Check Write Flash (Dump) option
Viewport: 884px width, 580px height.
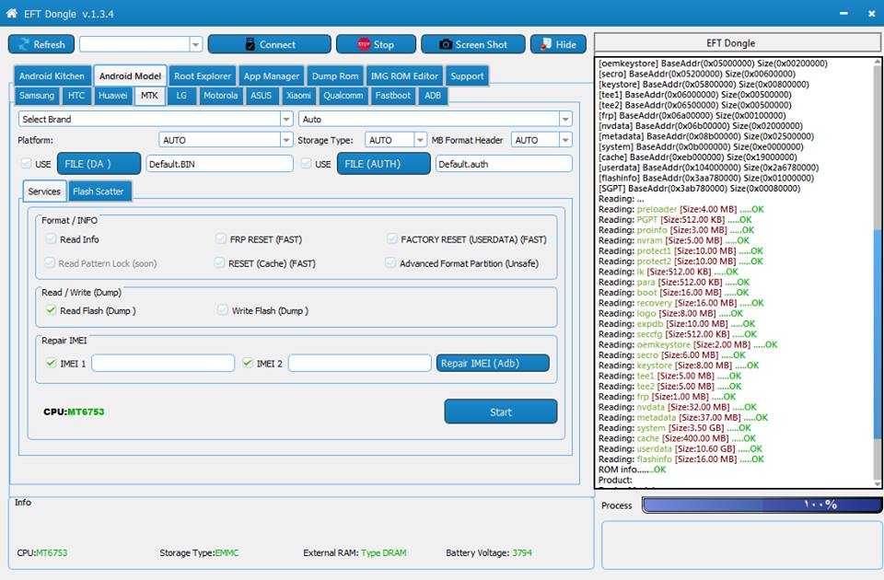point(223,310)
